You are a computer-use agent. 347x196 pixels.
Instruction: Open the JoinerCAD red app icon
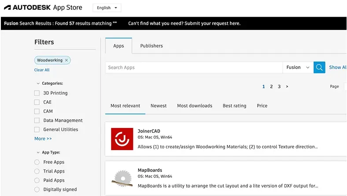pos(122,139)
